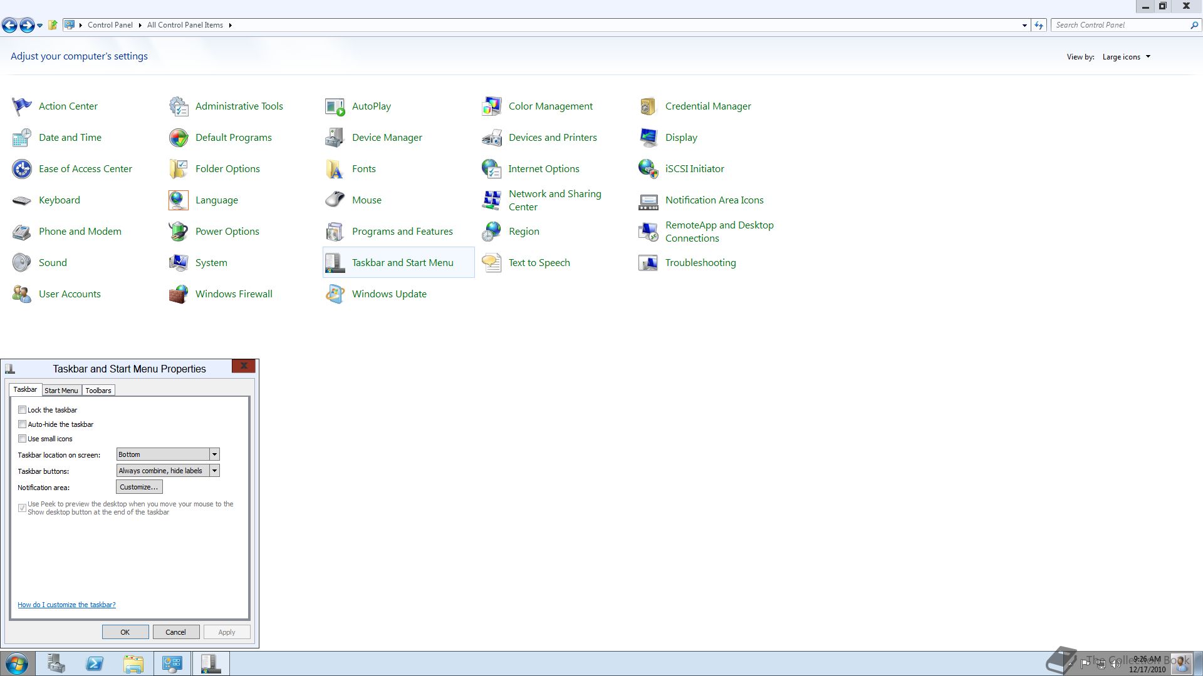Open RemoteApp and Desktop Connections link

click(x=719, y=232)
